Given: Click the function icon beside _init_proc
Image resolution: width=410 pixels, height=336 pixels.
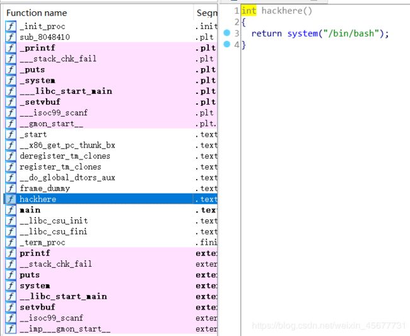Looking at the screenshot, I should (11, 26).
